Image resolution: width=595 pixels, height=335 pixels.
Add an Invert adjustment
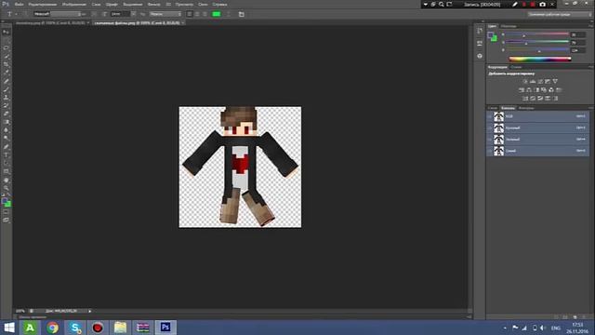pyautogui.click(x=525, y=99)
